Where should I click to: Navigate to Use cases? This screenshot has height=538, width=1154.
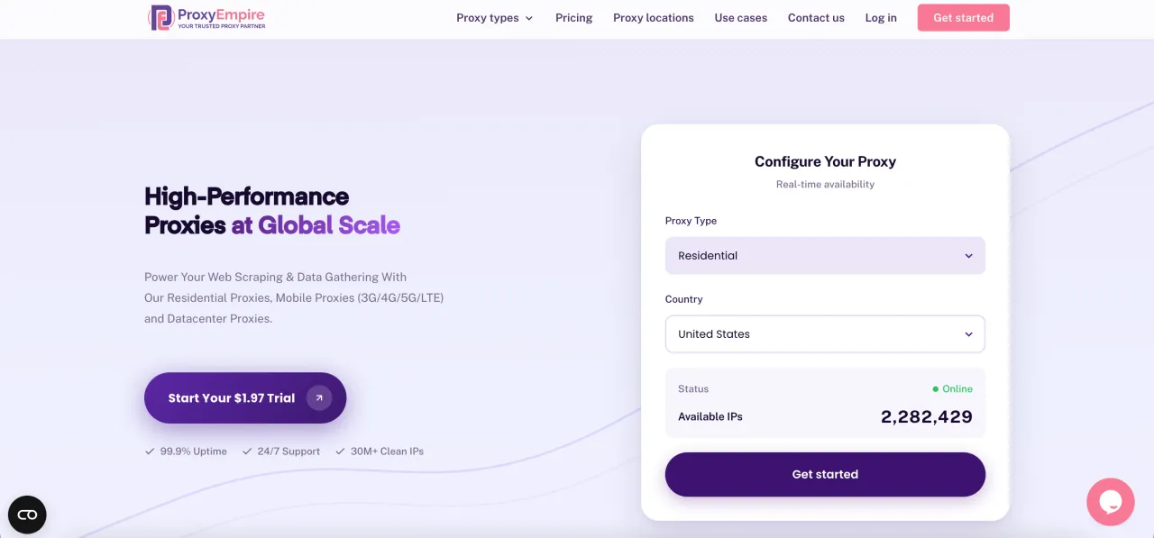741,18
